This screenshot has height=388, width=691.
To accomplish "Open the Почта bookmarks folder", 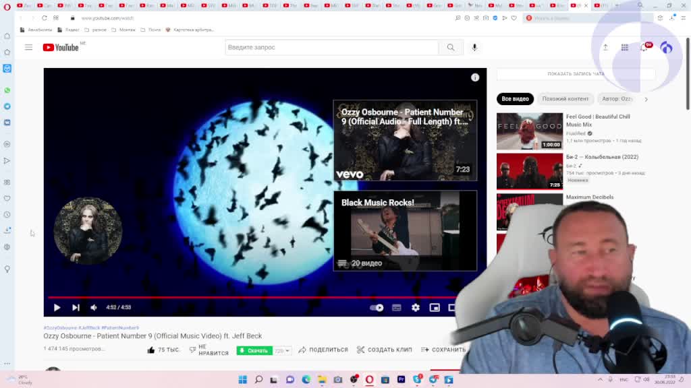I will [x=150, y=30].
